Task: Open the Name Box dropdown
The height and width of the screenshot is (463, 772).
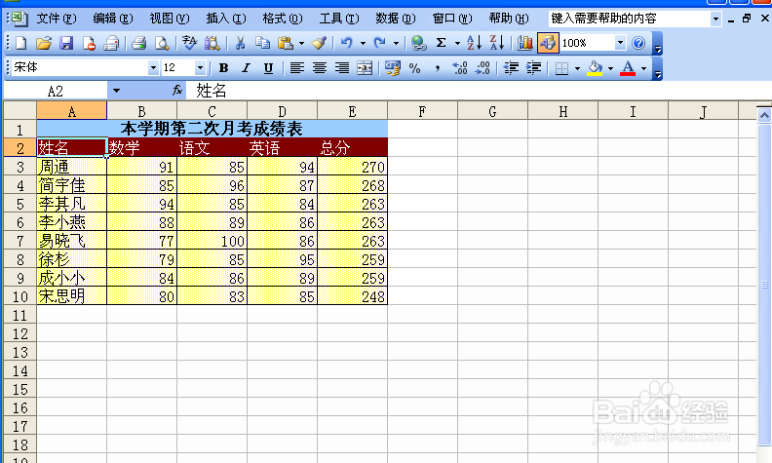Action: 116,91
